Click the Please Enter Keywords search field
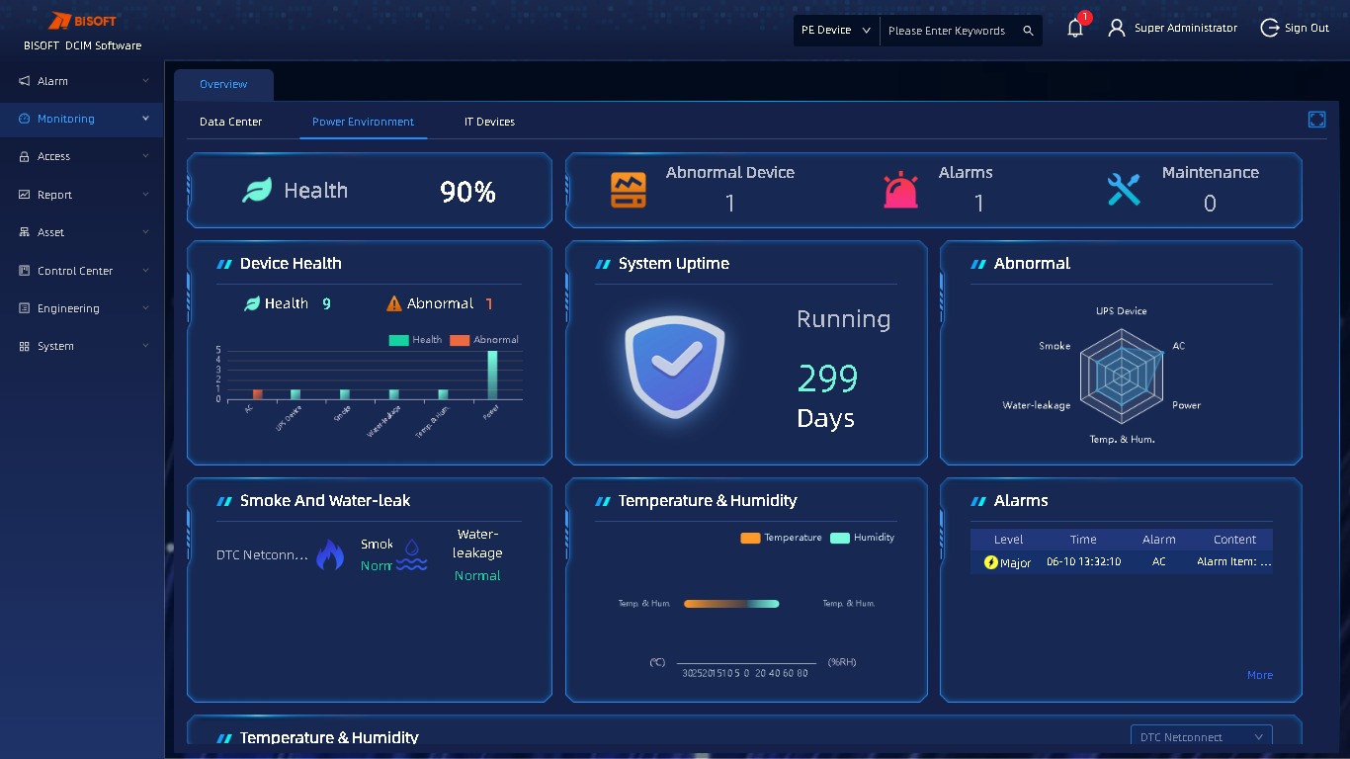 point(949,31)
